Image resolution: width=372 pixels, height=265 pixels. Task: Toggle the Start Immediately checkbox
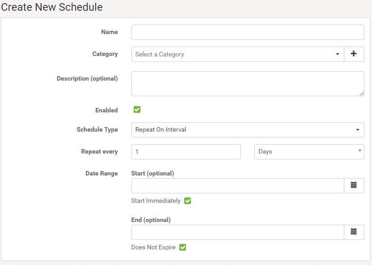187,201
